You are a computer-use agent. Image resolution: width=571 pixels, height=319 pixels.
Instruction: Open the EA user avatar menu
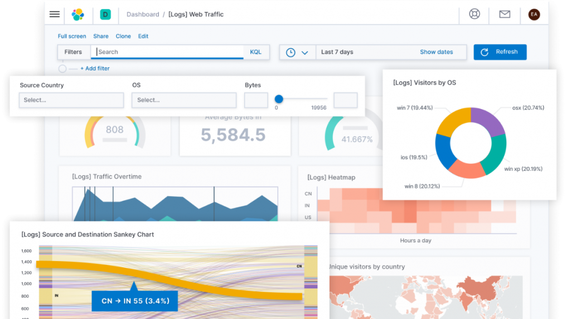pyautogui.click(x=534, y=14)
